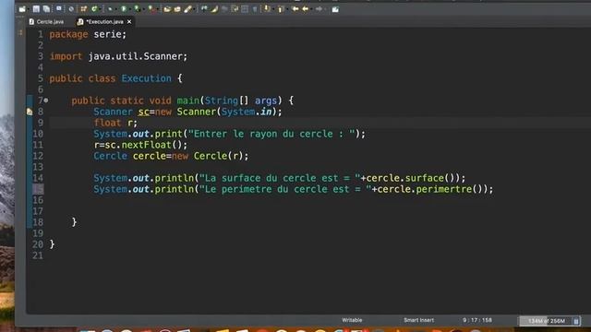Click the Open Task icon
This screenshot has height=332, width=591.
point(177,9)
